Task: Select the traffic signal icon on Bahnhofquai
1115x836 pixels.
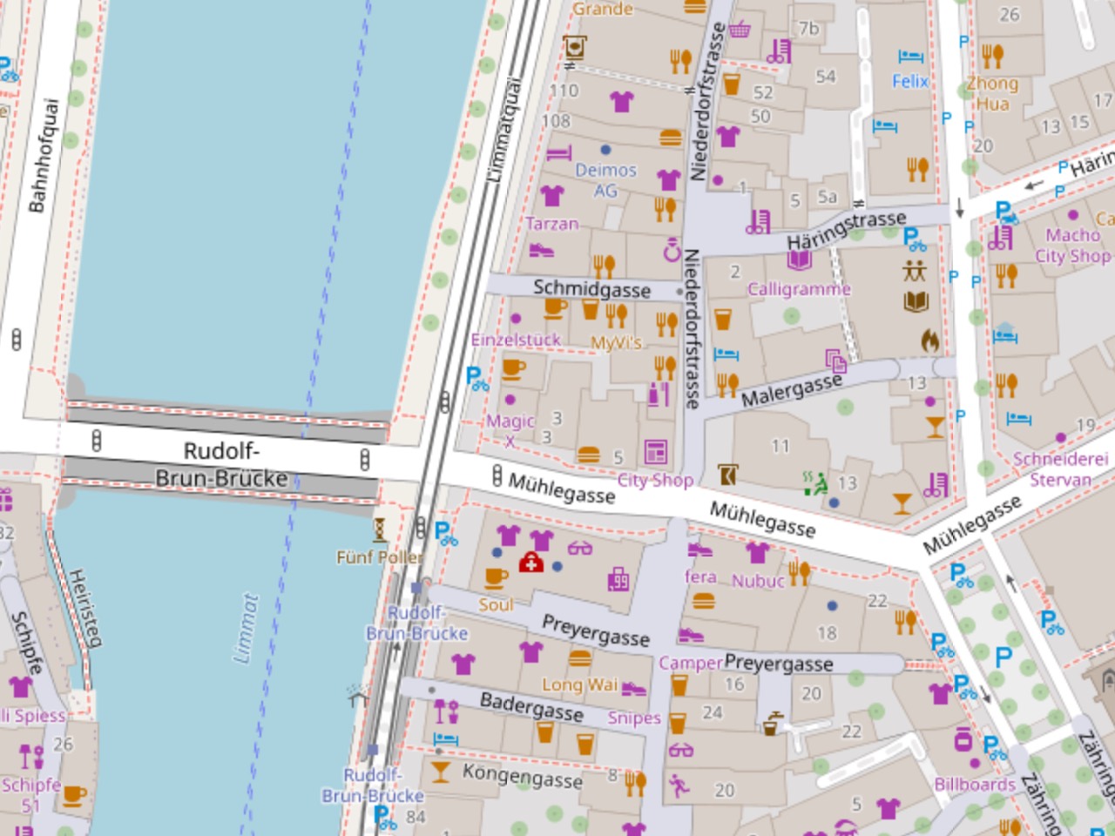Action: pos(16,340)
